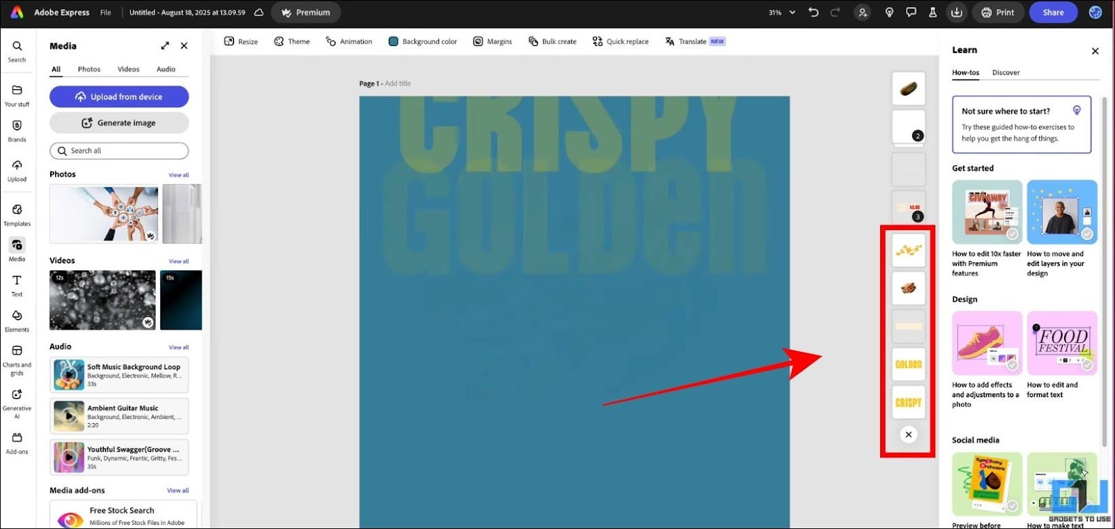Open the File menu
Viewport: 1115px width, 529px height.
105,13
